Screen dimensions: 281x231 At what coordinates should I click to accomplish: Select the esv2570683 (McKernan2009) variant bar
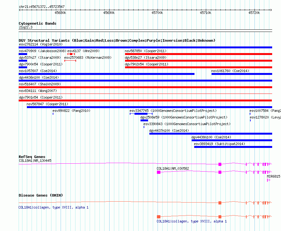point(70,61)
